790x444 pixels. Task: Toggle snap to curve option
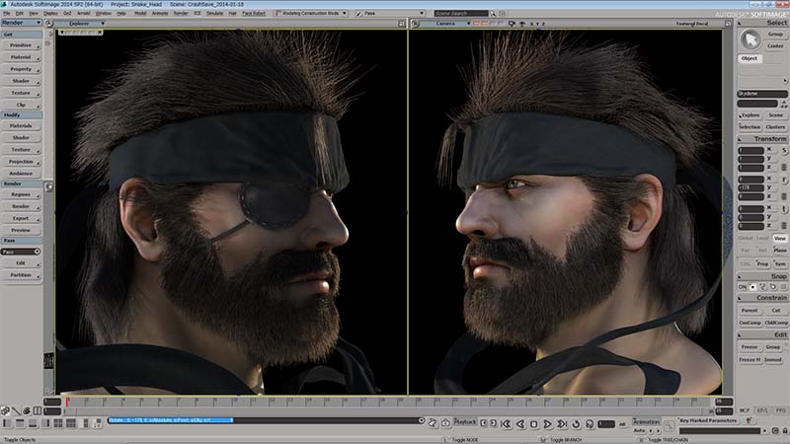[762, 287]
